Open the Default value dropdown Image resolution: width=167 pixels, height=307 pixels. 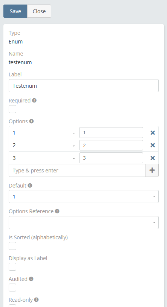pos(84,196)
